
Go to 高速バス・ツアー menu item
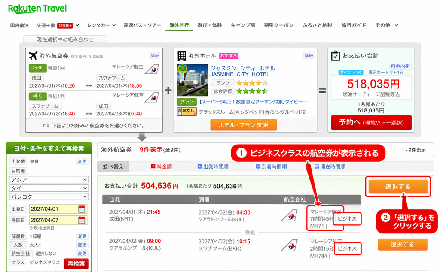142,25
